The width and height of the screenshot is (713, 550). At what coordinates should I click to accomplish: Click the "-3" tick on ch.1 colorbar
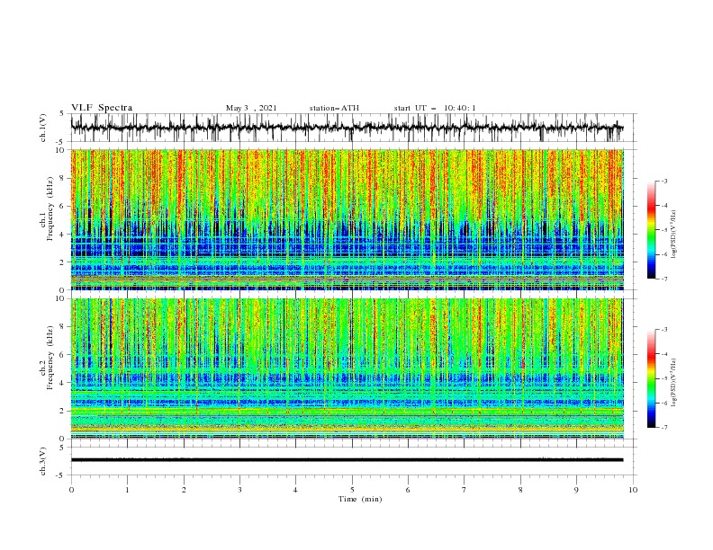coord(664,181)
